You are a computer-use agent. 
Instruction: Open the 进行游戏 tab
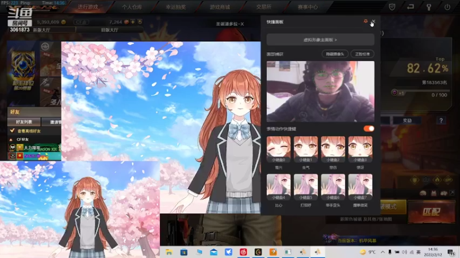[x=88, y=7]
